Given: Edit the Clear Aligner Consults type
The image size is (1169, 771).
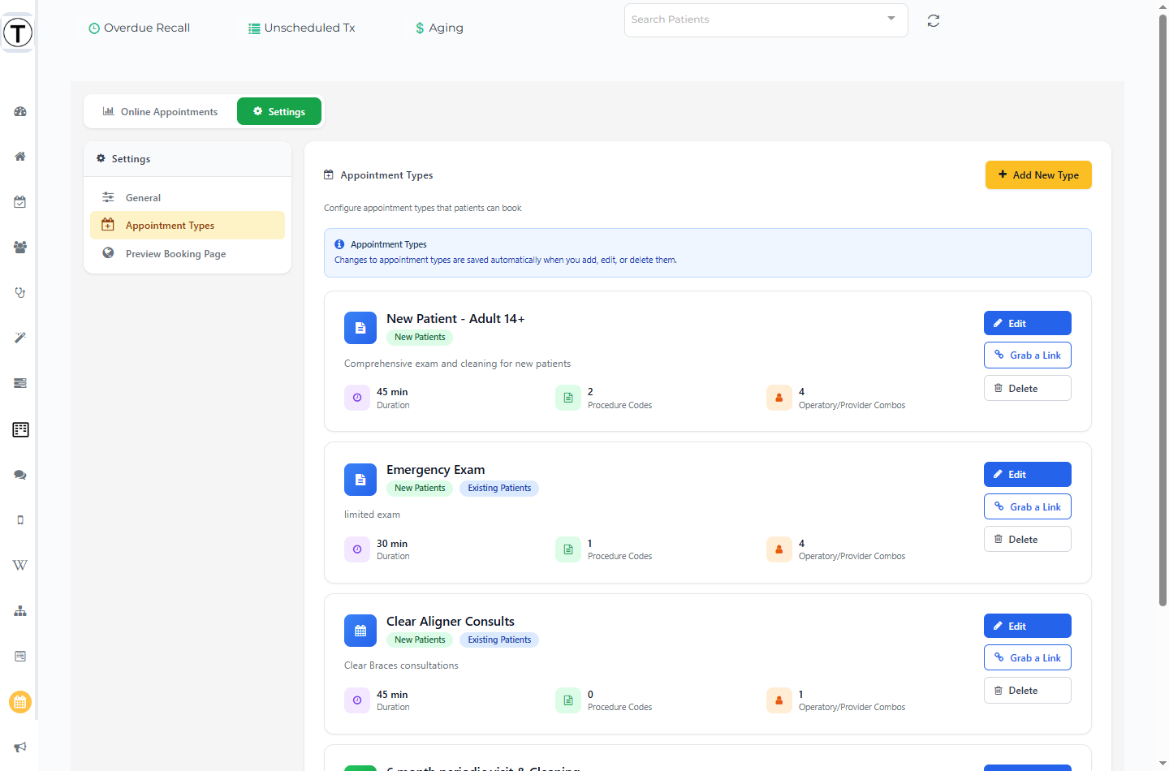Looking at the screenshot, I should [x=1027, y=626].
